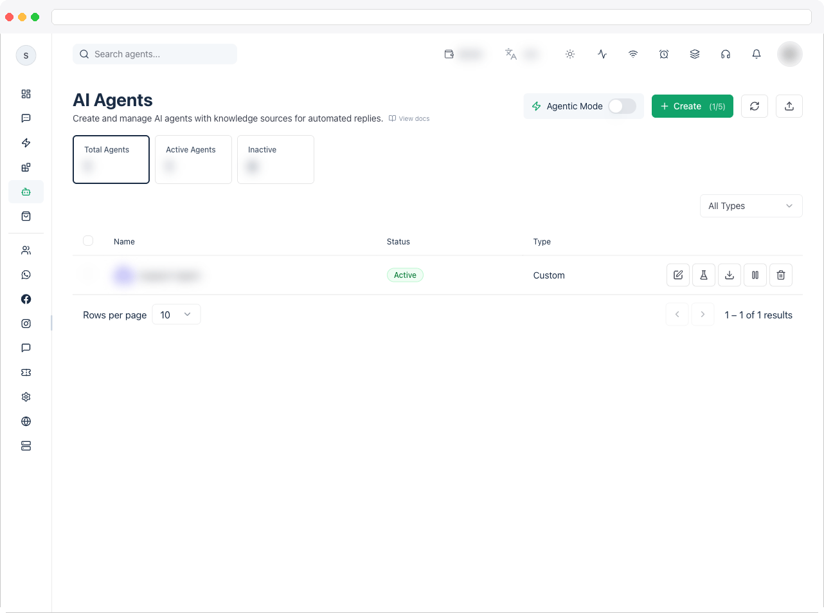Image resolution: width=824 pixels, height=613 pixels.
Task: Select the Inactive card
Action: pyautogui.click(x=276, y=160)
